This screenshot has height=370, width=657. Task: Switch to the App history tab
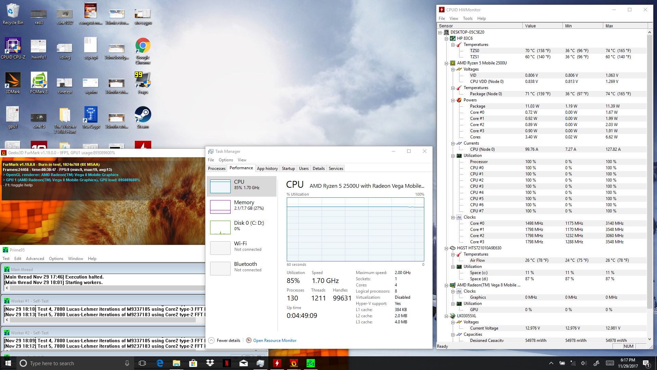(x=267, y=169)
